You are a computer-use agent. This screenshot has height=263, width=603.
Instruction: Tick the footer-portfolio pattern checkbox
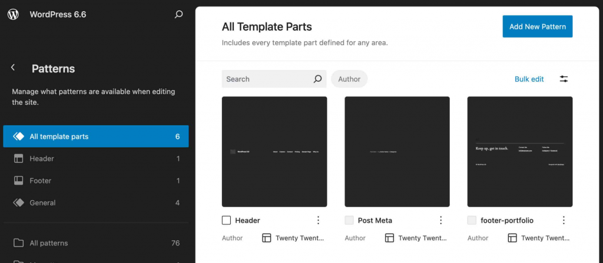tap(472, 220)
